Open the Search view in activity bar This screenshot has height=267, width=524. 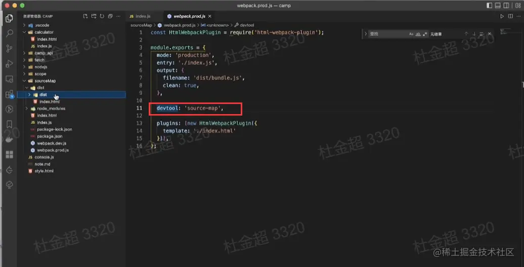coord(9,33)
